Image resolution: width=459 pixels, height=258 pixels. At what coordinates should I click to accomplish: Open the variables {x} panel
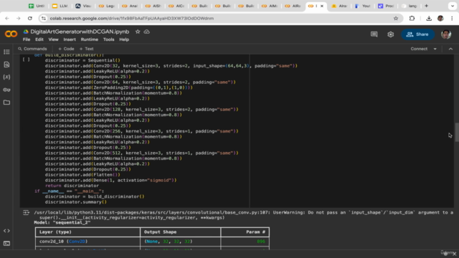tap(6, 77)
